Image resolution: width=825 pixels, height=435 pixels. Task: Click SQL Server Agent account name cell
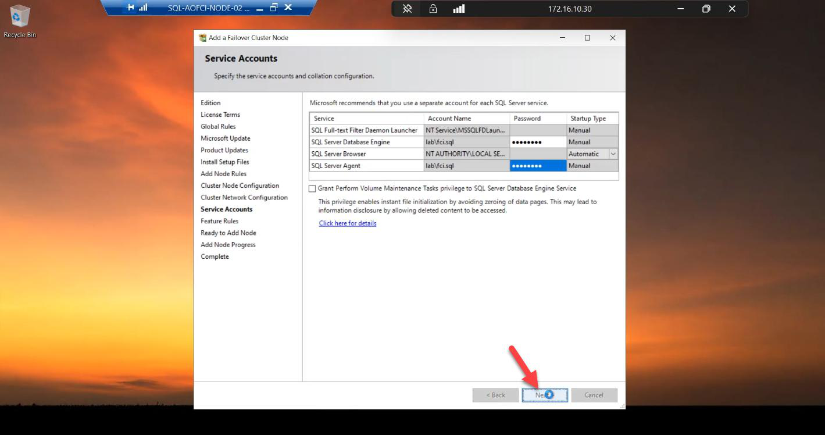click(467, 166)
